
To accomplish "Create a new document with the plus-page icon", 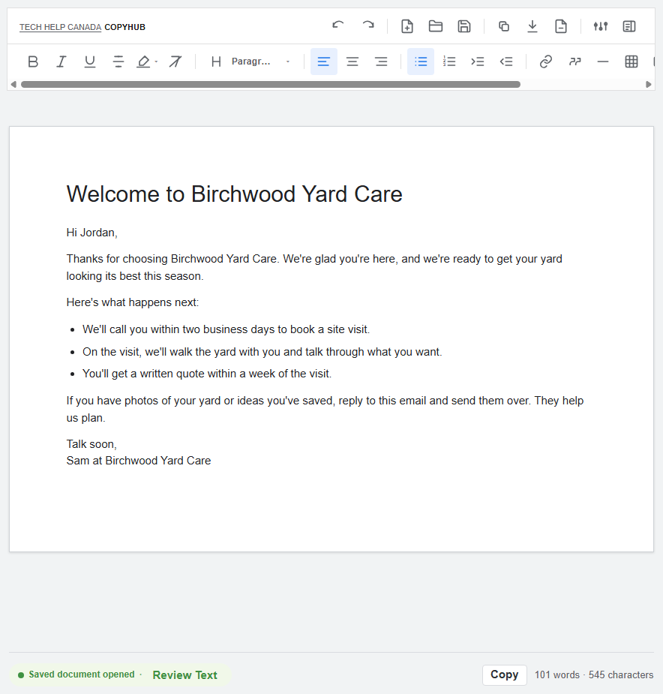I will coord(407,26).
